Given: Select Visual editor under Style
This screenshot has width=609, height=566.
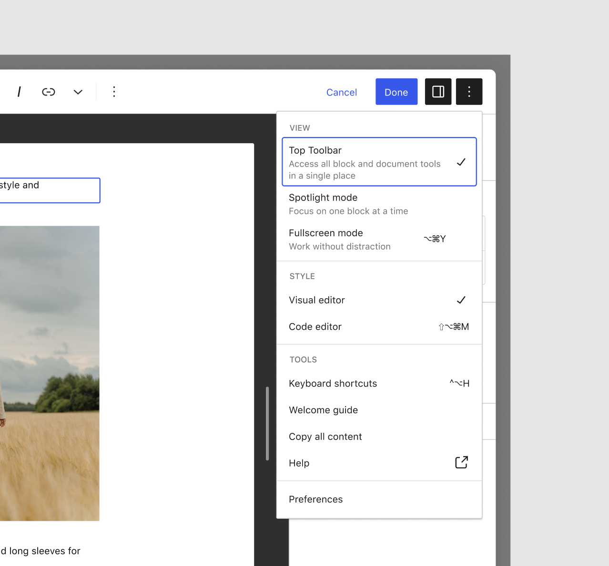Looking at the screenshot, I should [316, 300].
